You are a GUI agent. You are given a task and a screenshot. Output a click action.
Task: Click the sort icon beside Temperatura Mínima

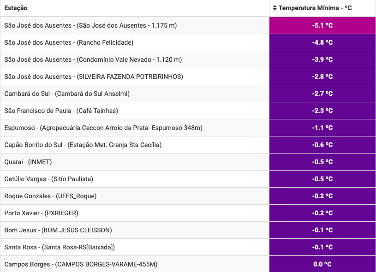pos(275,8)
